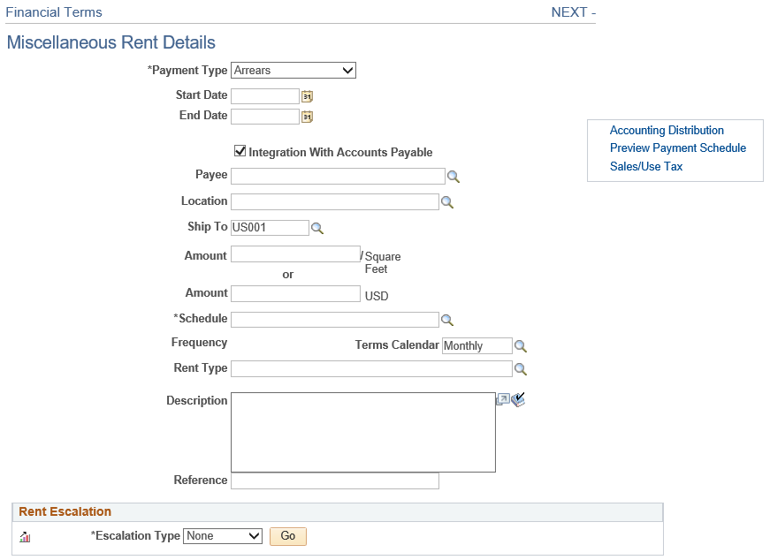
Task: Open the Rent Type lookup
Action: (x=521, y=368)
